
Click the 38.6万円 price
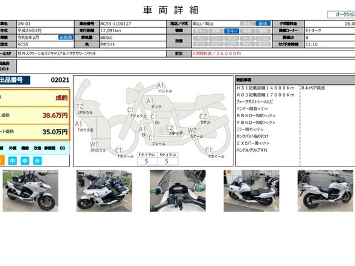[x=55, y=115]
